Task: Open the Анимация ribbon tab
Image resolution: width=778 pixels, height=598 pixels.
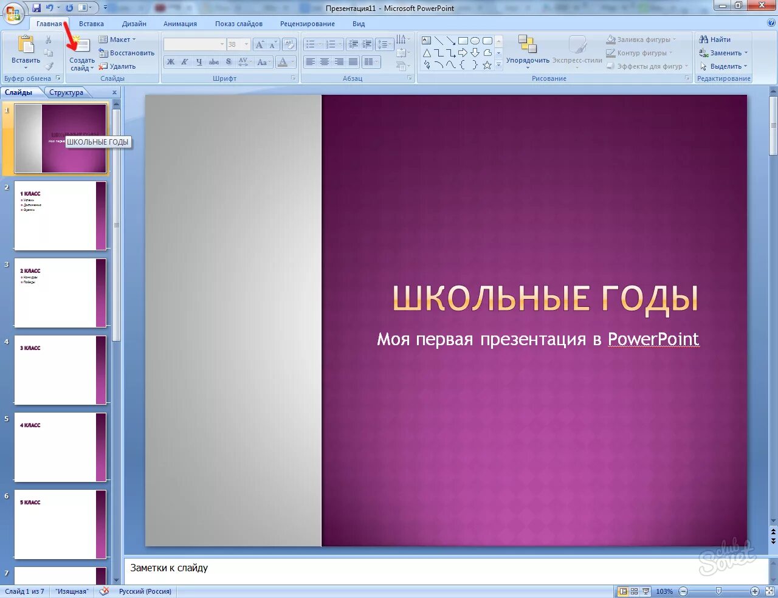Action: (x=180, y=24)
